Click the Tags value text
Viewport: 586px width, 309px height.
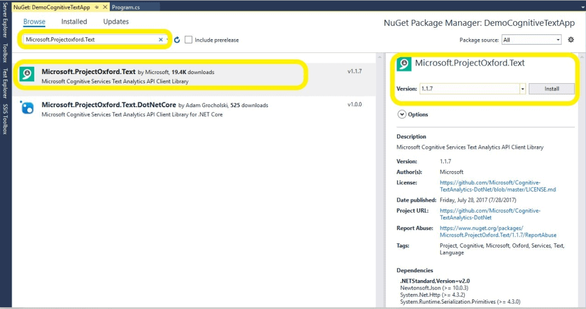[502, 249]
